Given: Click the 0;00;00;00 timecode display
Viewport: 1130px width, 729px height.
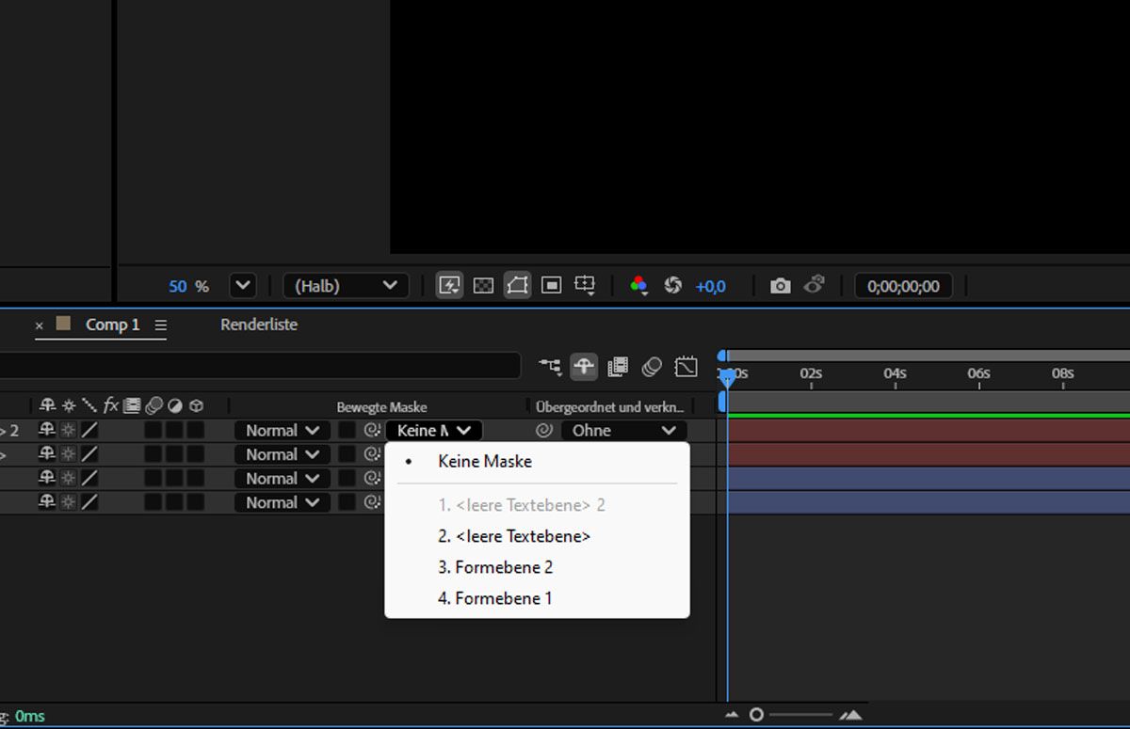Looking at the screenshot, I should (x=903, y=286).
